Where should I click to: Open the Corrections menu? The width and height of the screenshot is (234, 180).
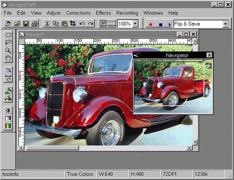click(78, 13)
